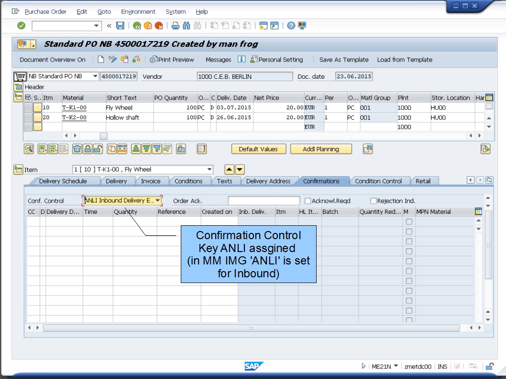Click the Print Preview button
Viewport: 506px width, 379px height.
tap(172, 60)
